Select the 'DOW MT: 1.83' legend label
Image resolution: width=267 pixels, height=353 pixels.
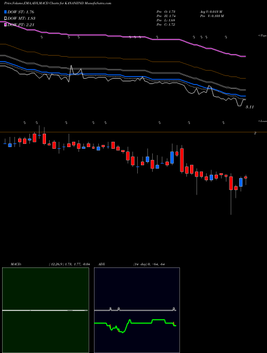(21, 19)
